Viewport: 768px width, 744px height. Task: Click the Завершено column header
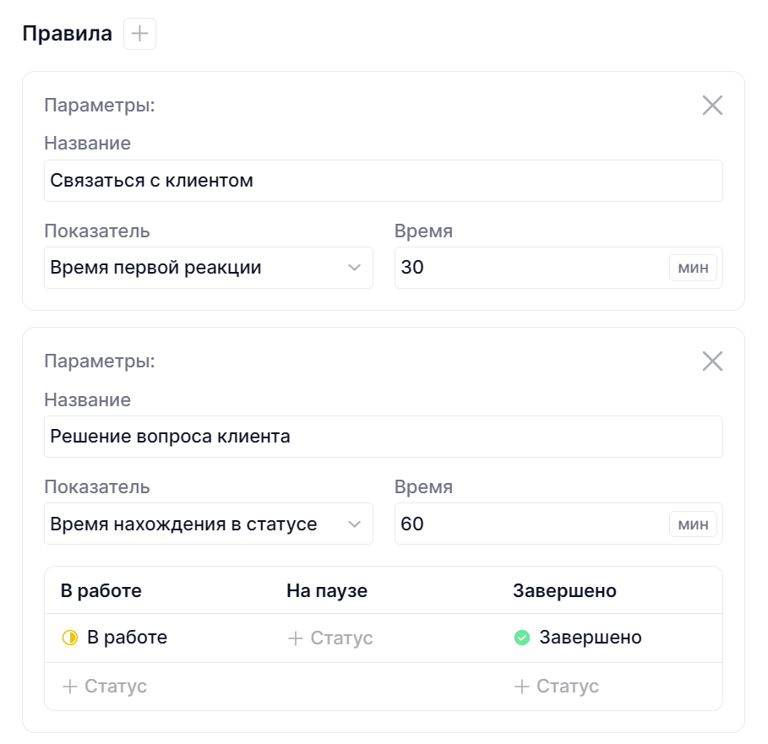tap(564, 590)
